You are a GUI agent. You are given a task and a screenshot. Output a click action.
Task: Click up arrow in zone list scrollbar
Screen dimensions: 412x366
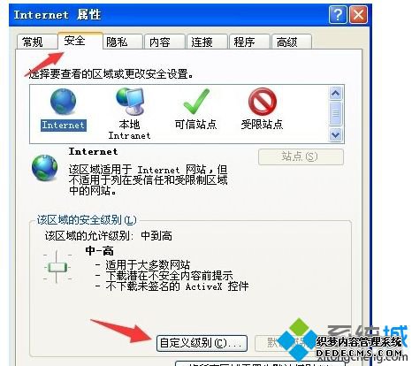coord(335,94)
